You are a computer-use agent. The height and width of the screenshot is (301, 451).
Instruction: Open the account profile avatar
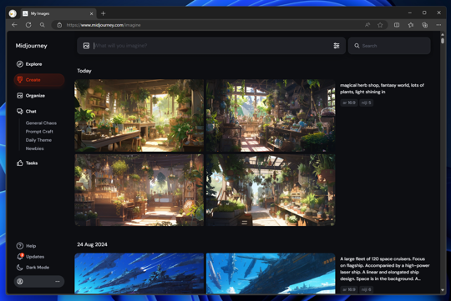coord(20,282)
